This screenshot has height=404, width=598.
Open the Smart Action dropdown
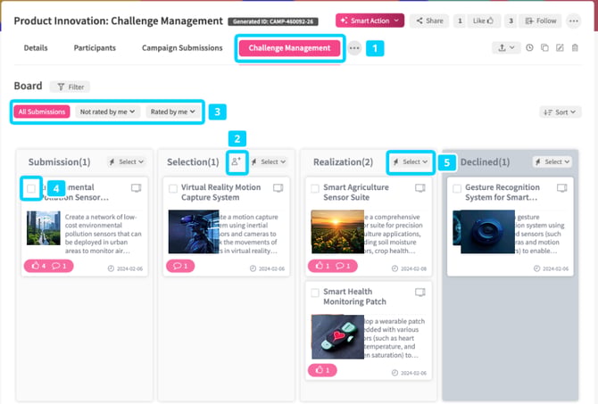pos(370,21)
